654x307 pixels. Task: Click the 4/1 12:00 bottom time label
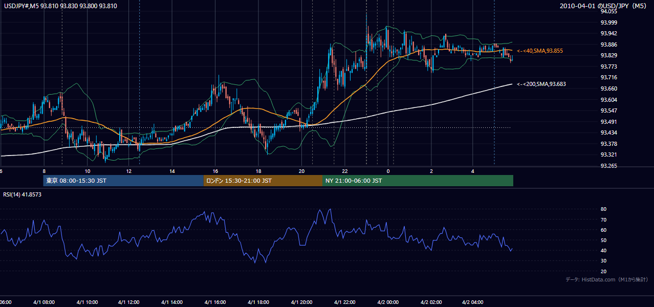point(129,302)
